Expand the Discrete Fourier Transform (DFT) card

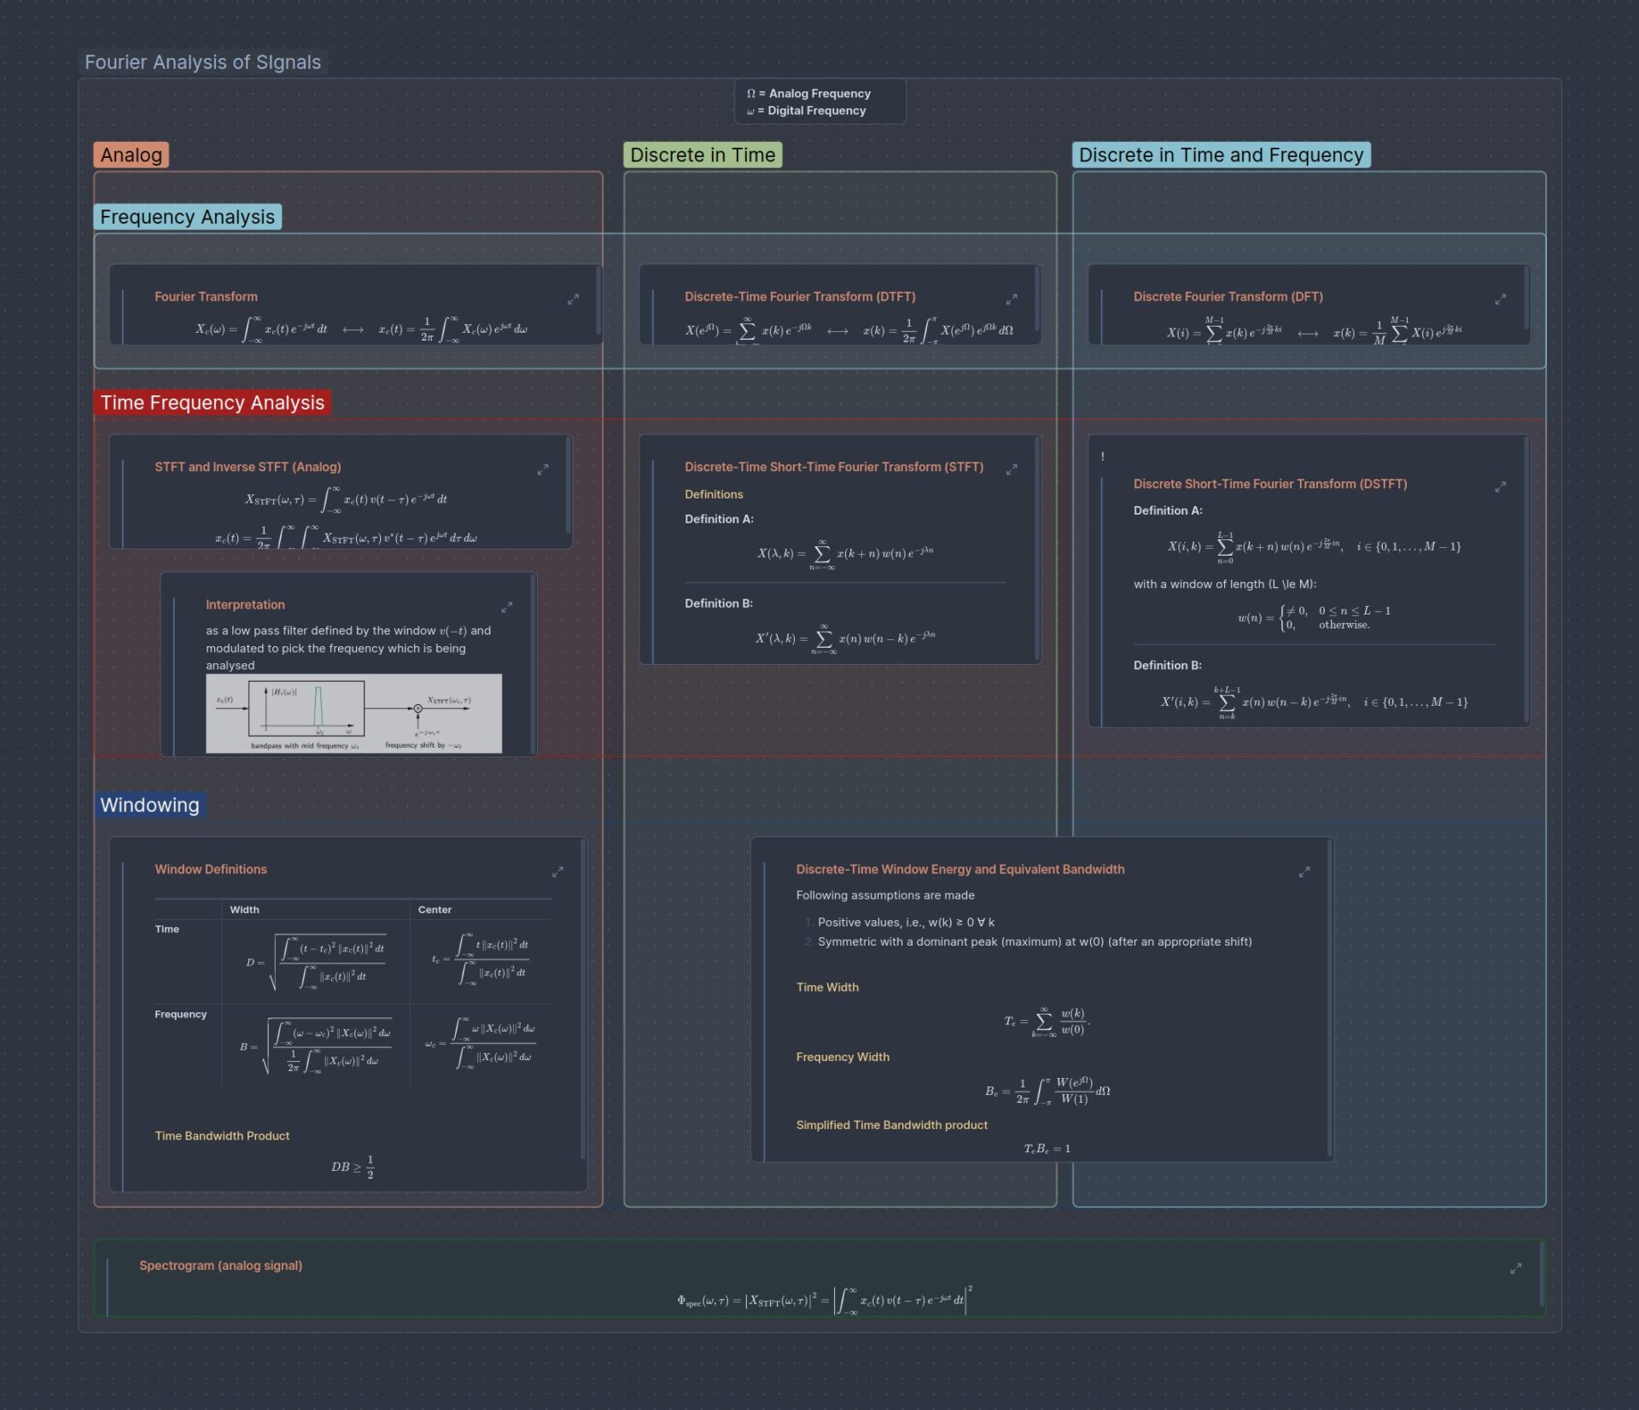tap(1502, 299)
